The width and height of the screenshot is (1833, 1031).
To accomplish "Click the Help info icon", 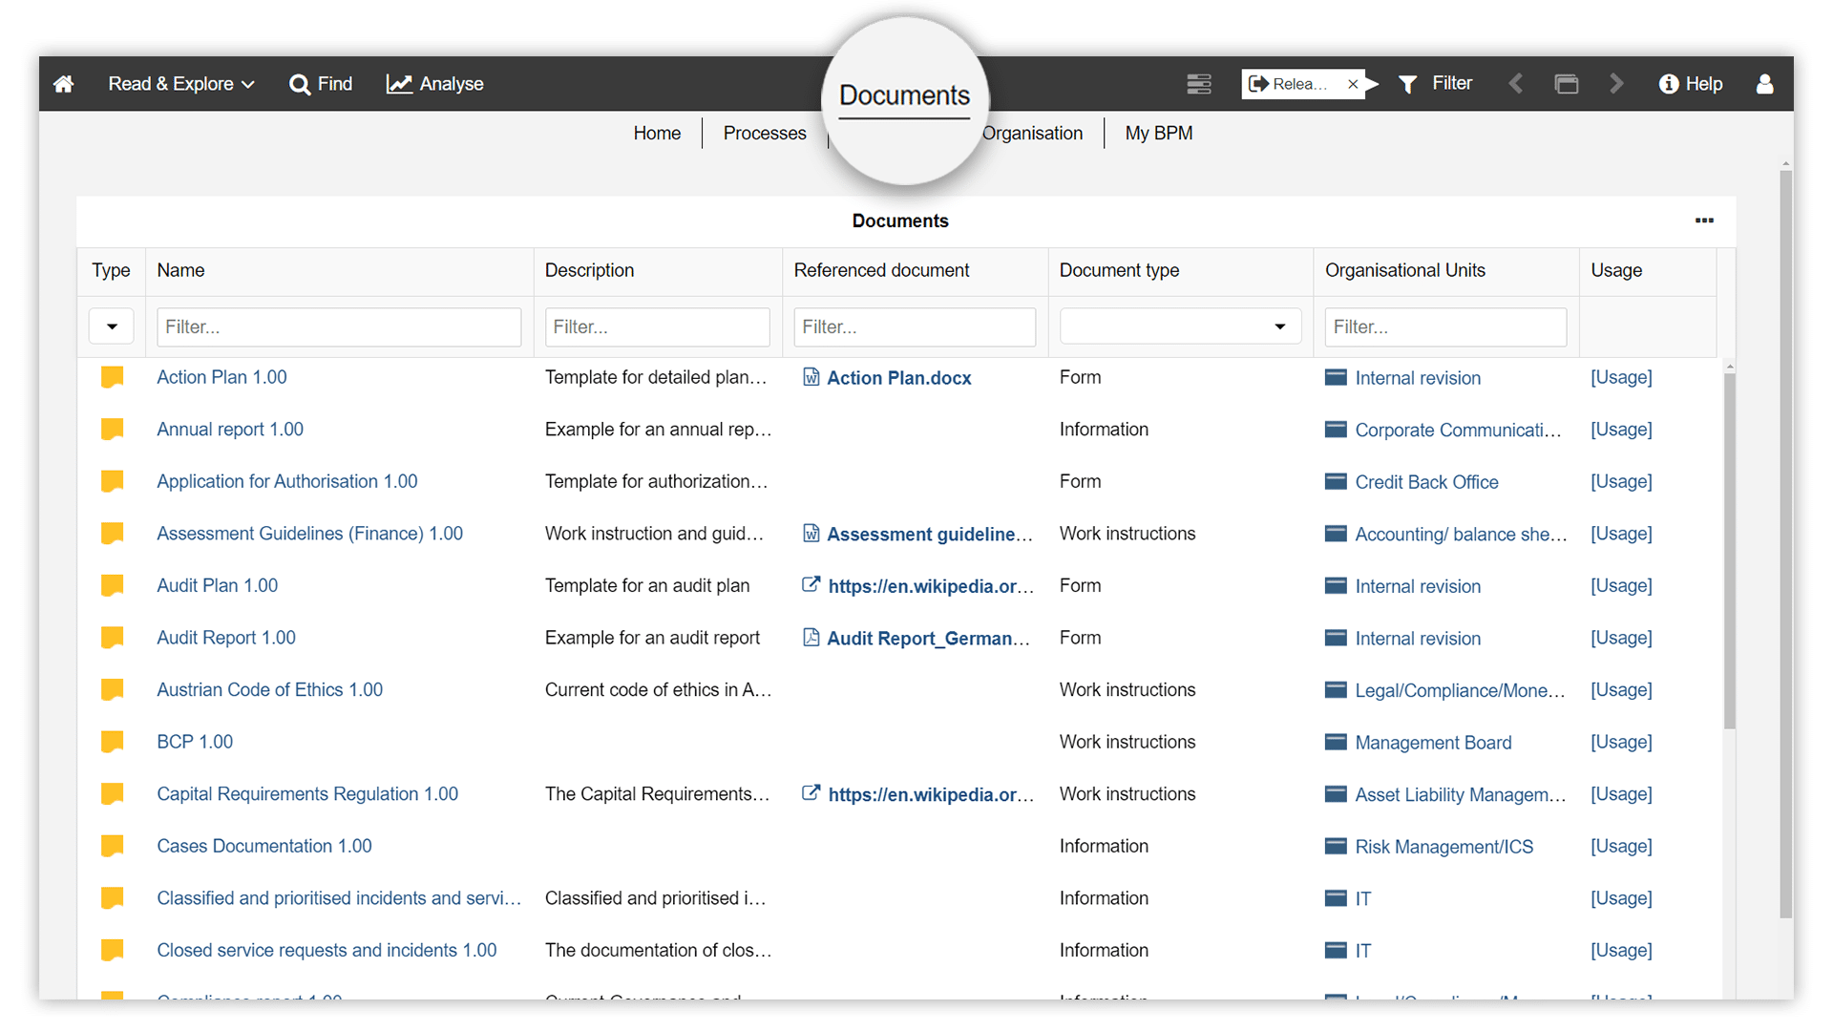I will click(x=1669, y=84).
